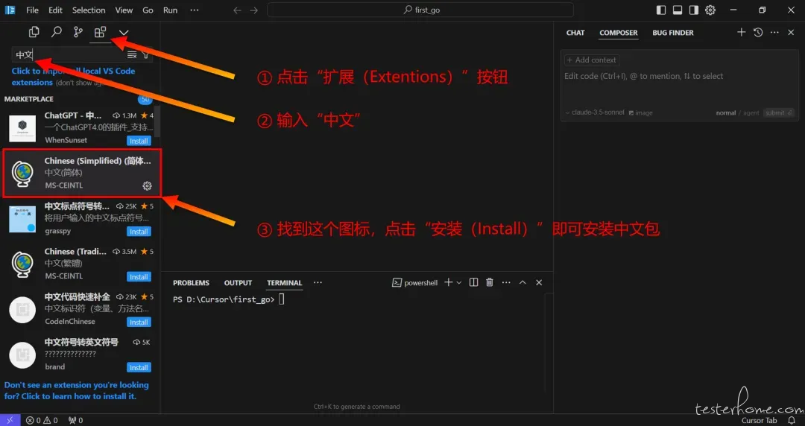Switch to the PROBLEMS panel tab

click(x=191, y=283)
